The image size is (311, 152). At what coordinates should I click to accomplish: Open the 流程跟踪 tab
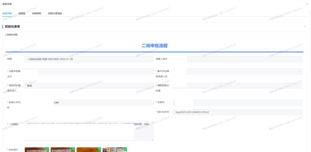coord(37,13)
